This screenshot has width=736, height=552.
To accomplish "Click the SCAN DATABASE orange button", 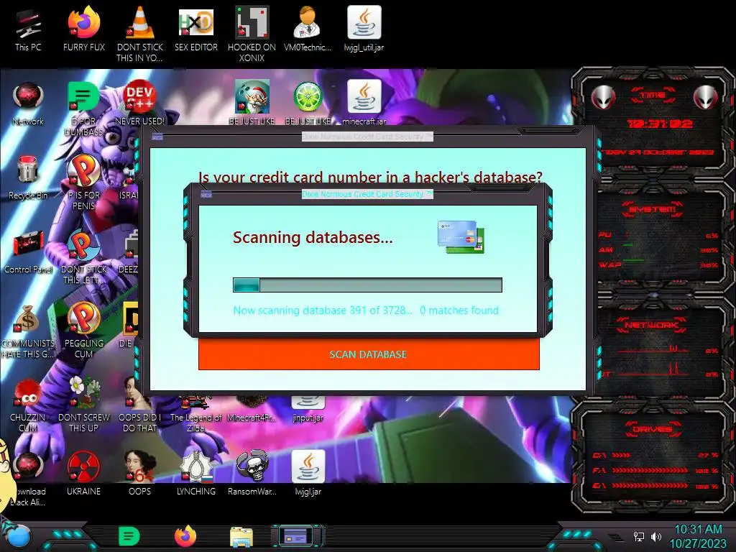I will (369, 354).
